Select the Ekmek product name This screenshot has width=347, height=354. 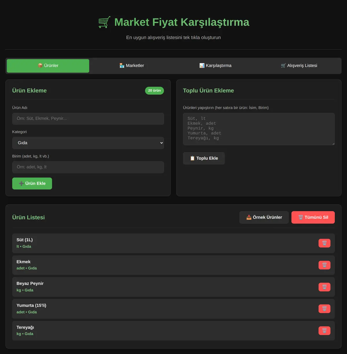tap(23, 262)
